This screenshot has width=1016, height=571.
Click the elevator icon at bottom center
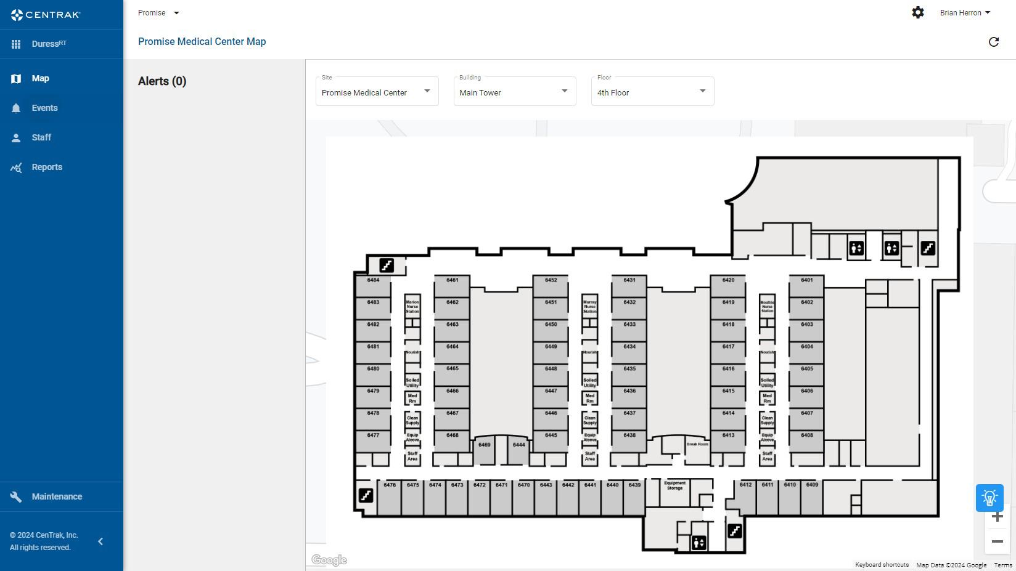(698, 543)
